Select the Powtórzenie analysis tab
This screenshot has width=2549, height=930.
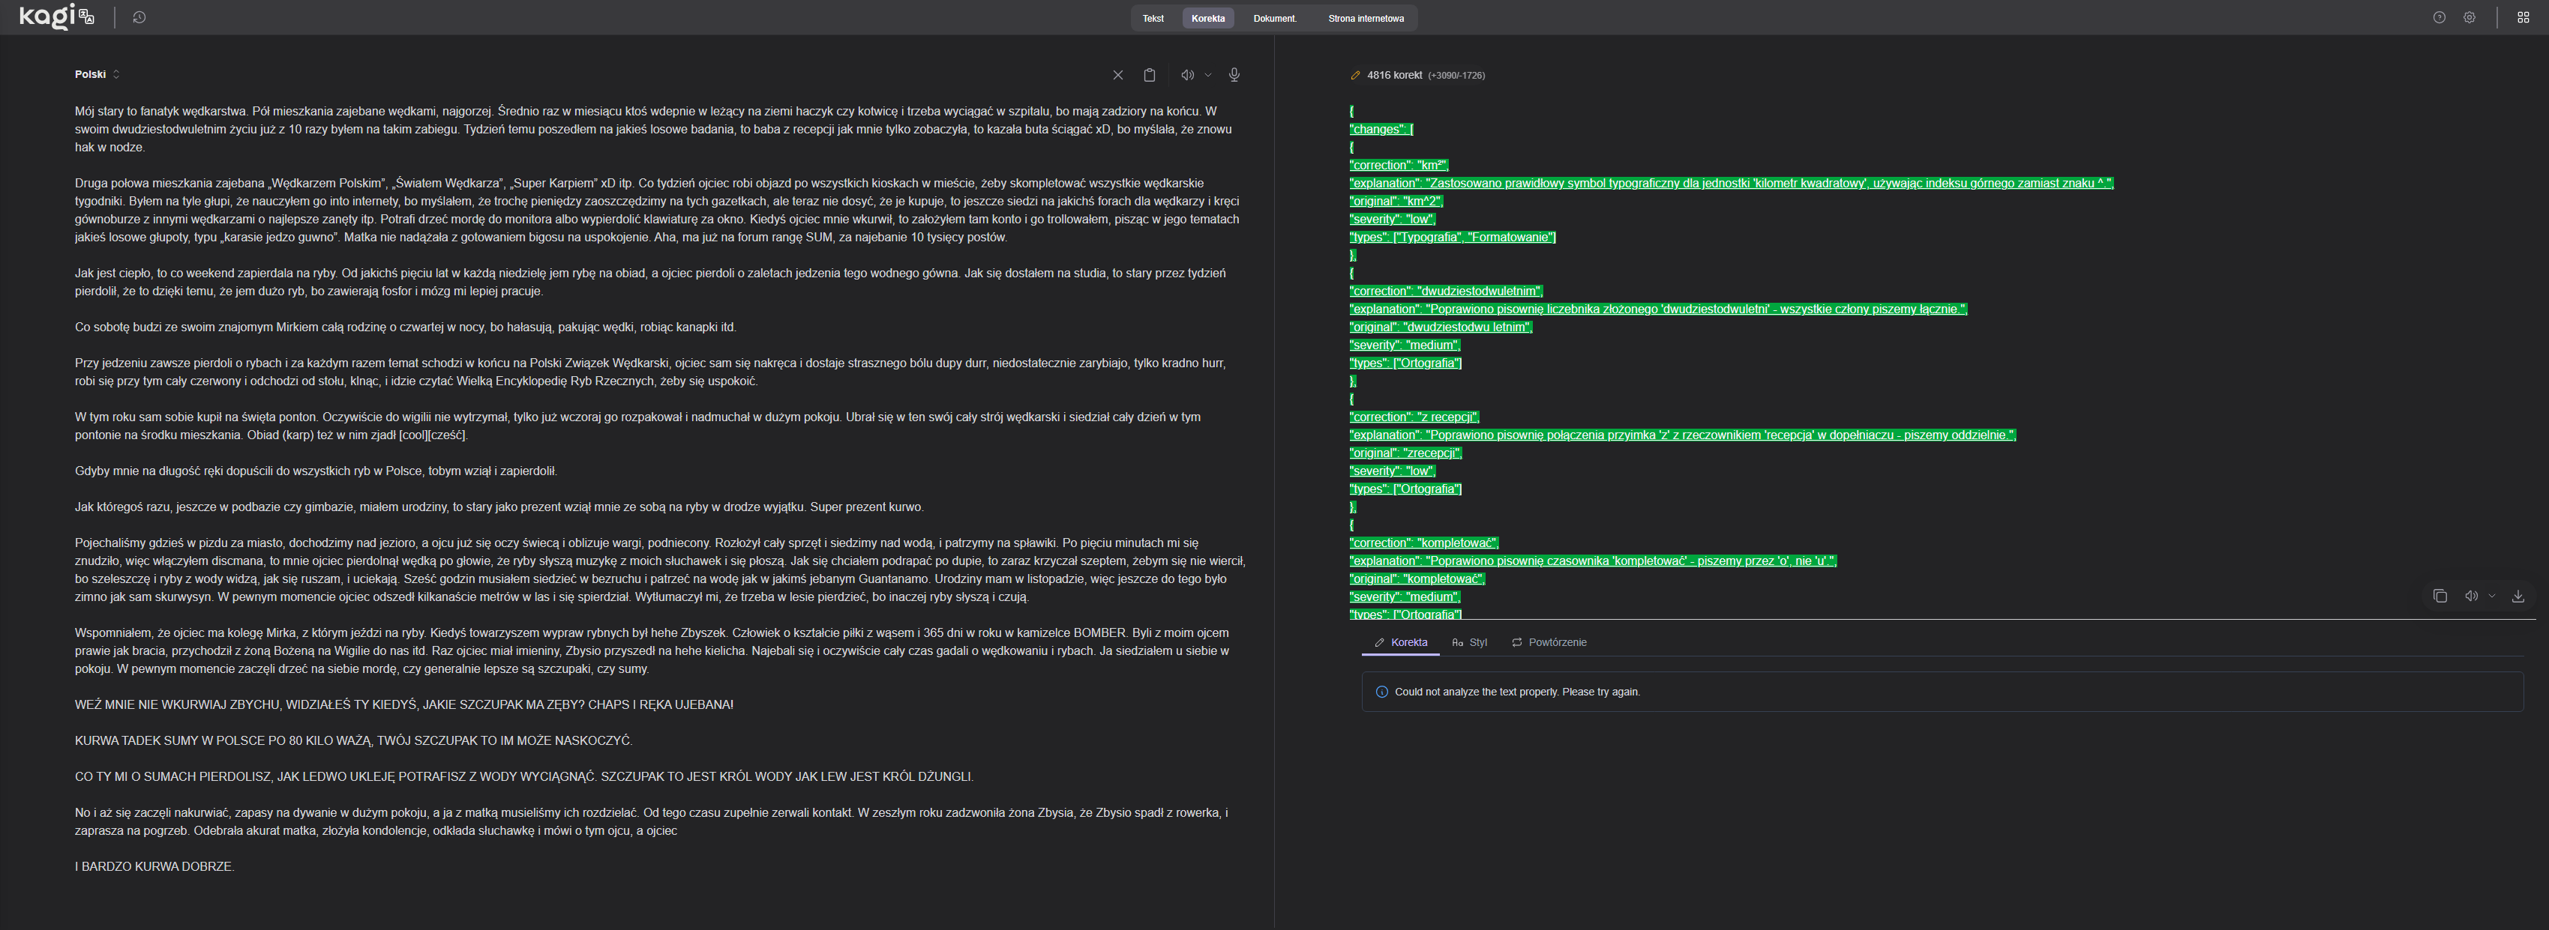pyautogui.click(x=1549, y=642)
